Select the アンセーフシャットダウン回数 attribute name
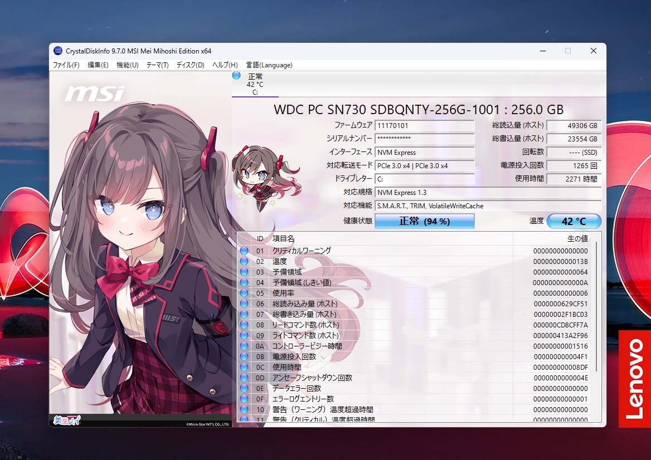The height and width of the screenshot is (460, 651). (x=312, y=378)
